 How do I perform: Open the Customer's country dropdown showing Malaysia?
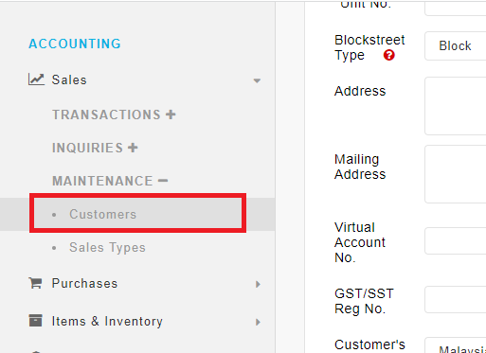[456, 345]
